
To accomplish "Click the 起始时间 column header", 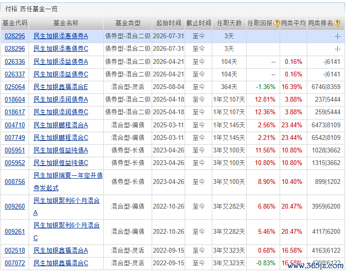I will (x=169, y=23).
